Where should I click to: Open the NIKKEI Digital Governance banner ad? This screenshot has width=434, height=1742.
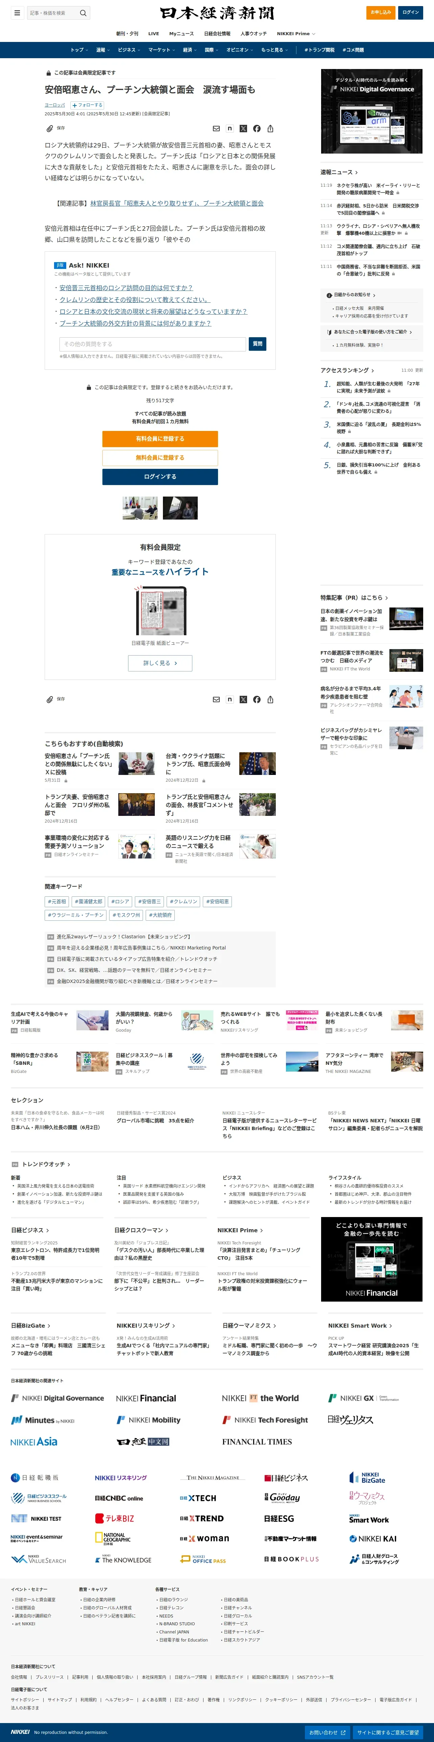[x=372, y=112]
